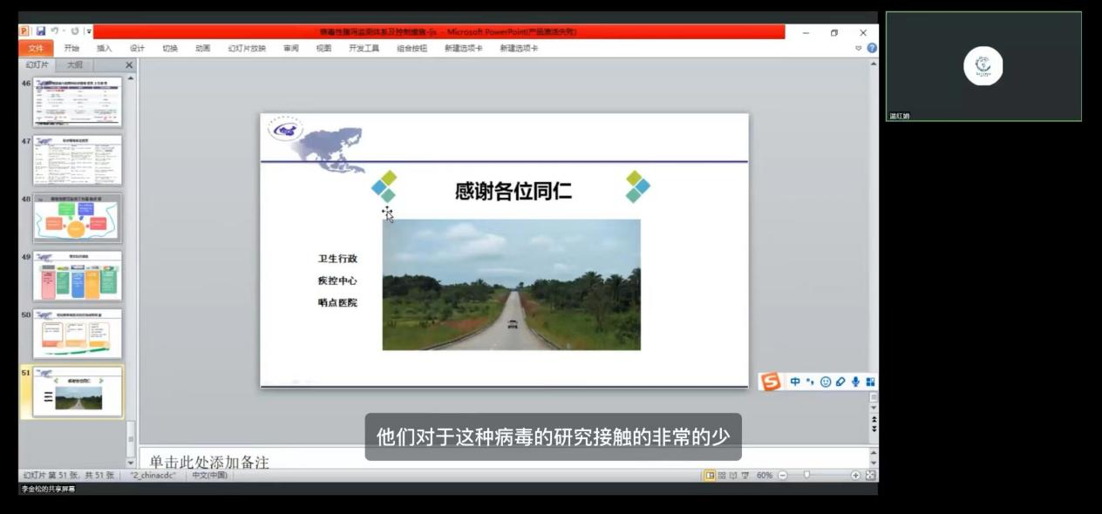Viewport: 1102px width, 514px height.
Task: Toggle Reading view in status bar
Action: tap(733, 476)
